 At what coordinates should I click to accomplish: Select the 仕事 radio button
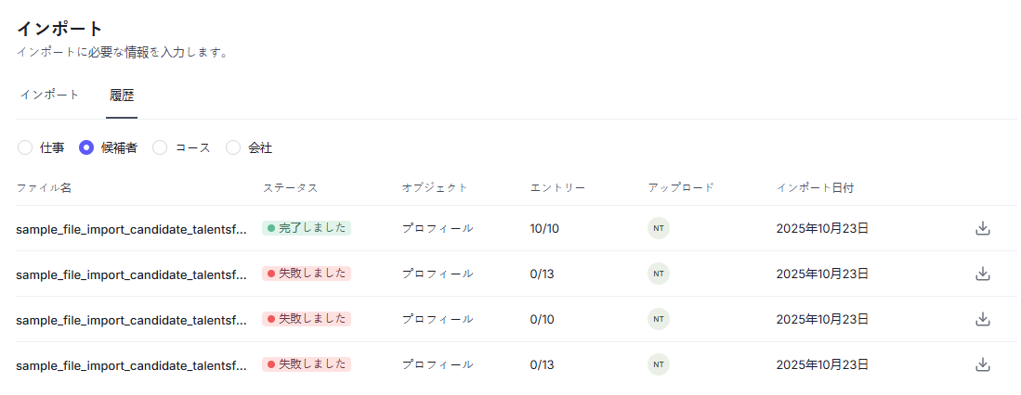pyautogui.click(x=25, y=147)
